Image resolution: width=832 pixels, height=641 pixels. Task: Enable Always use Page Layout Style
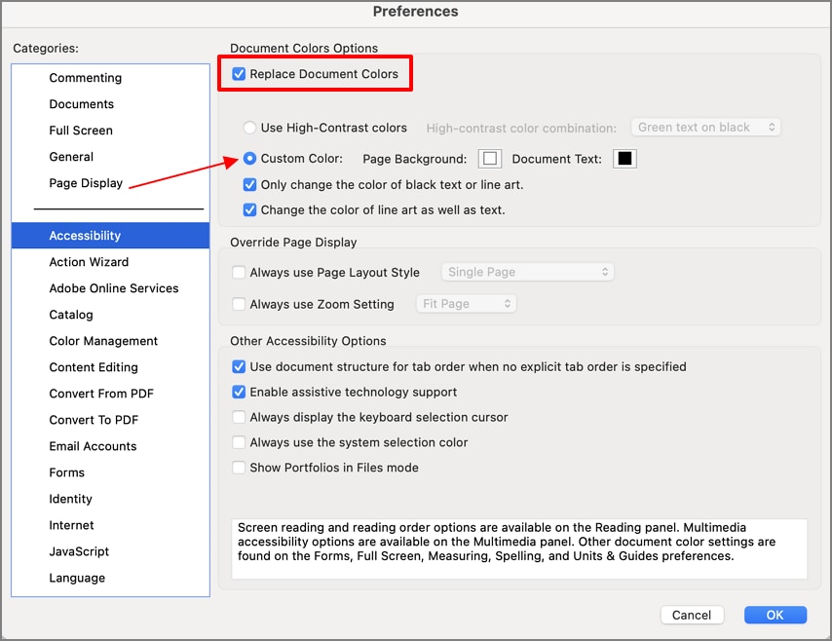click(x=239, y=272)
